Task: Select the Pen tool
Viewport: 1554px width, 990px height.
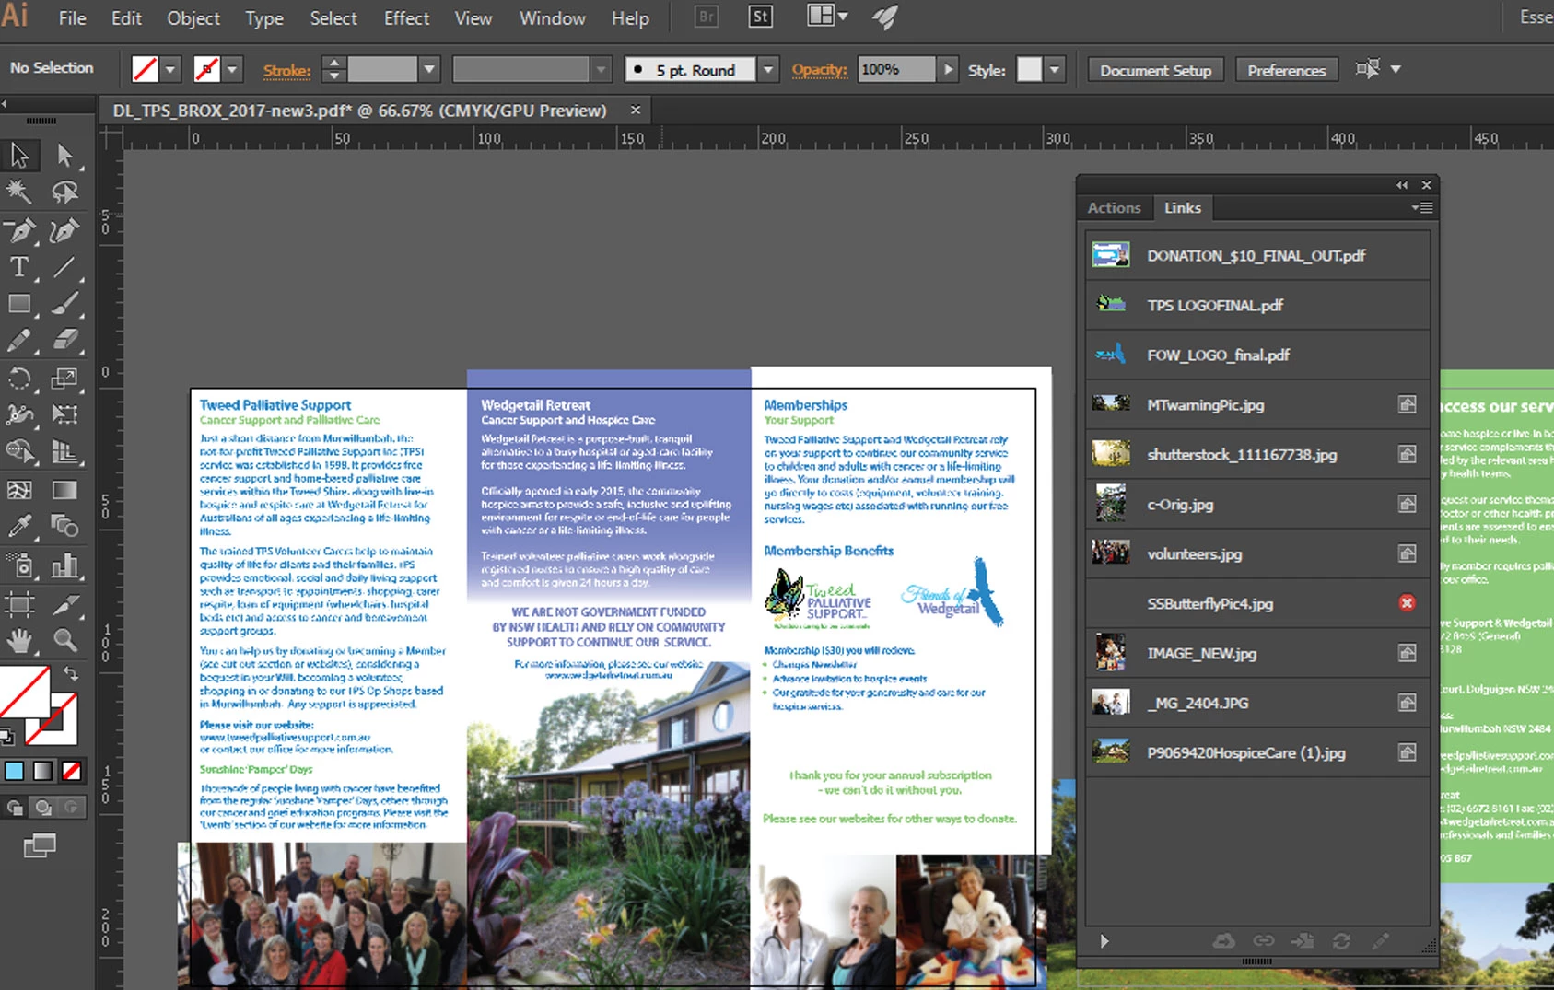Action: pyautogui.click(x=19, y=229)
